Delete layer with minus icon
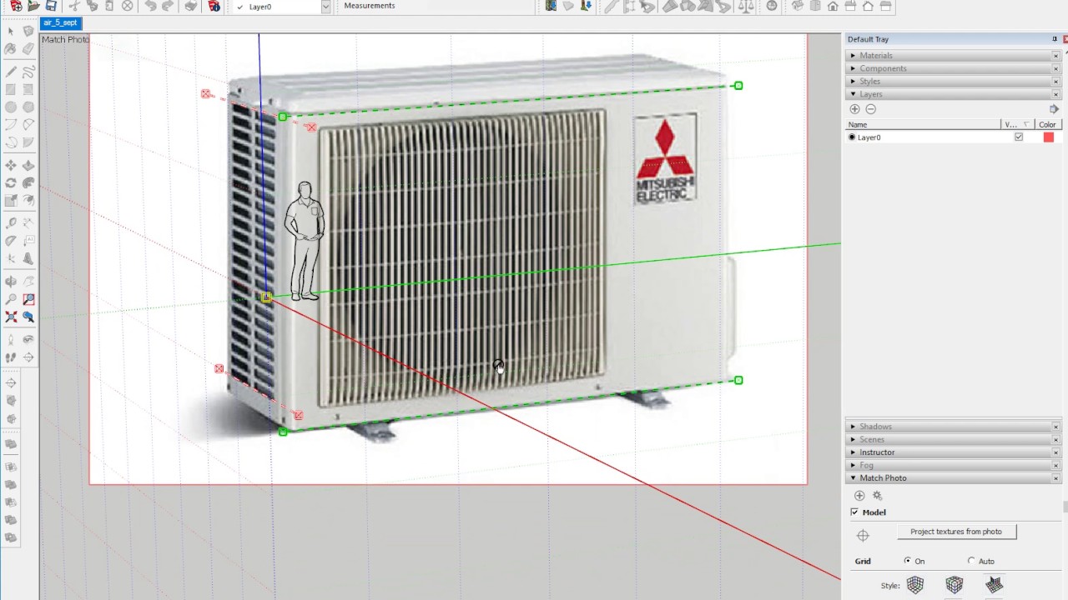This screenshot has width=1068, height=600. click(870, 109)
